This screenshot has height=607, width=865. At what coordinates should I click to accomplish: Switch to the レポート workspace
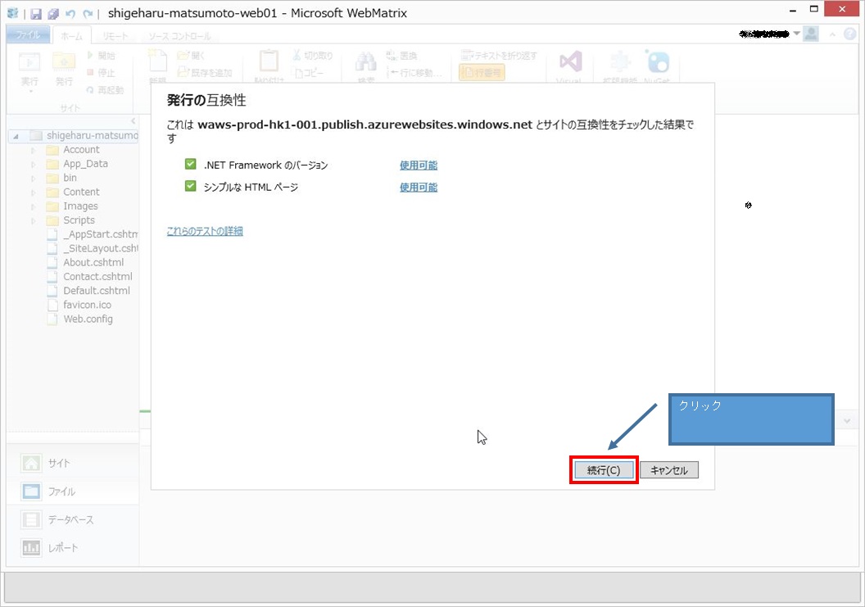[72, 547]
